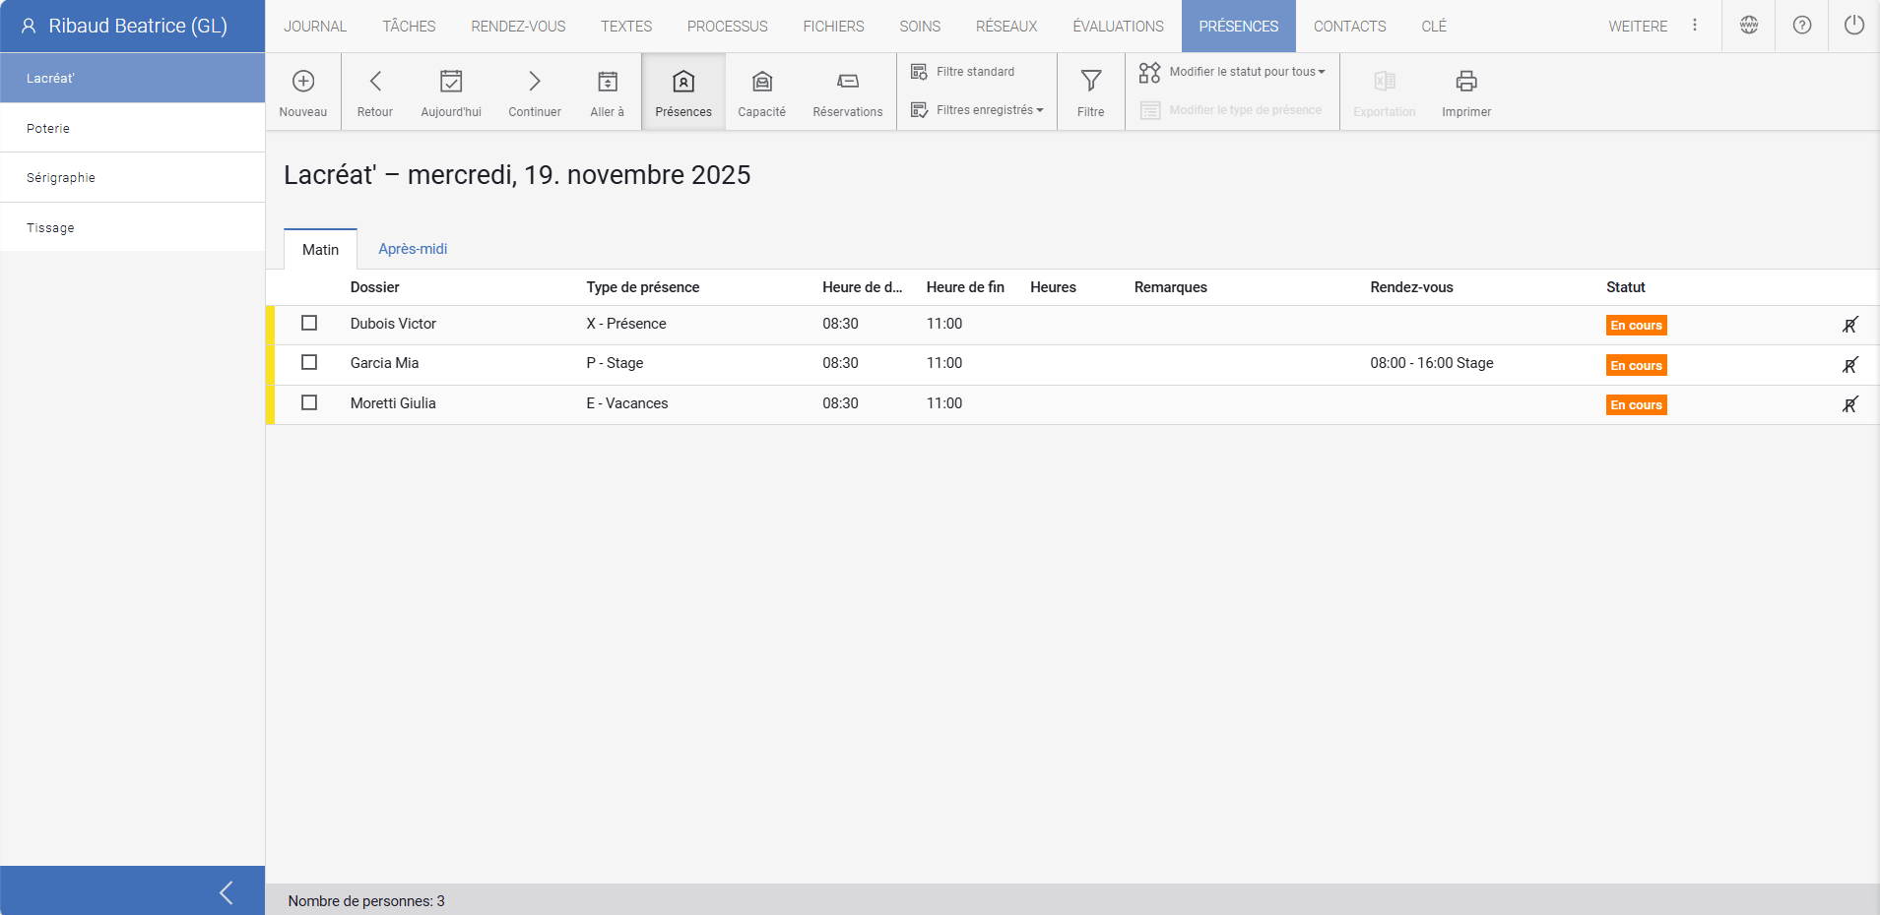Open the help question-mark icon
This screenshot has width=1880, height=915.
coord(1801,26)
